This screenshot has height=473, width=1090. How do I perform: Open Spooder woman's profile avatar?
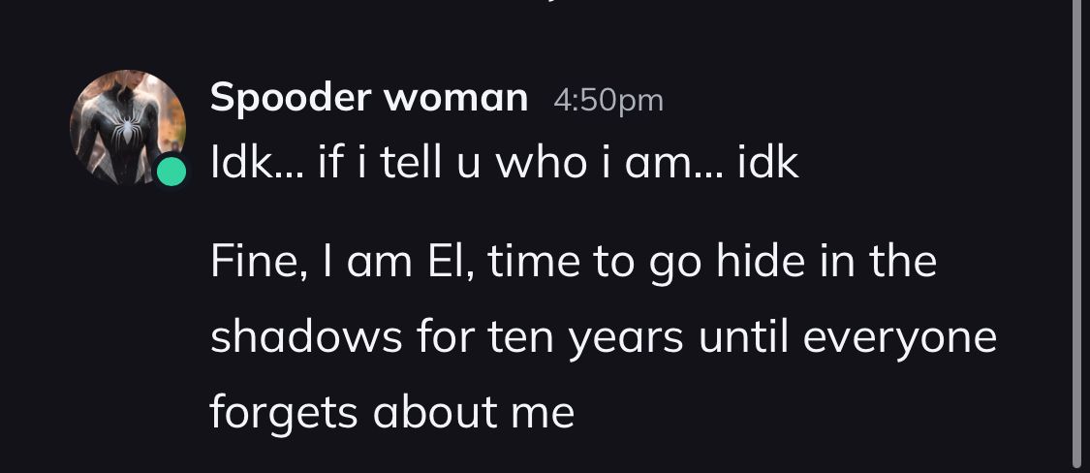(x=127, y=126)
